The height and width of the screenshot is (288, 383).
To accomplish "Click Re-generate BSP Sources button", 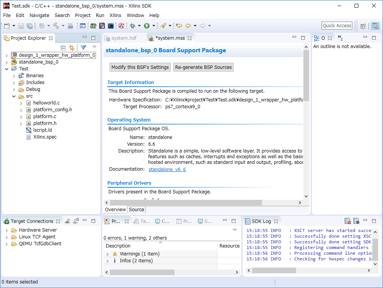I will click(x=204, y=67).
